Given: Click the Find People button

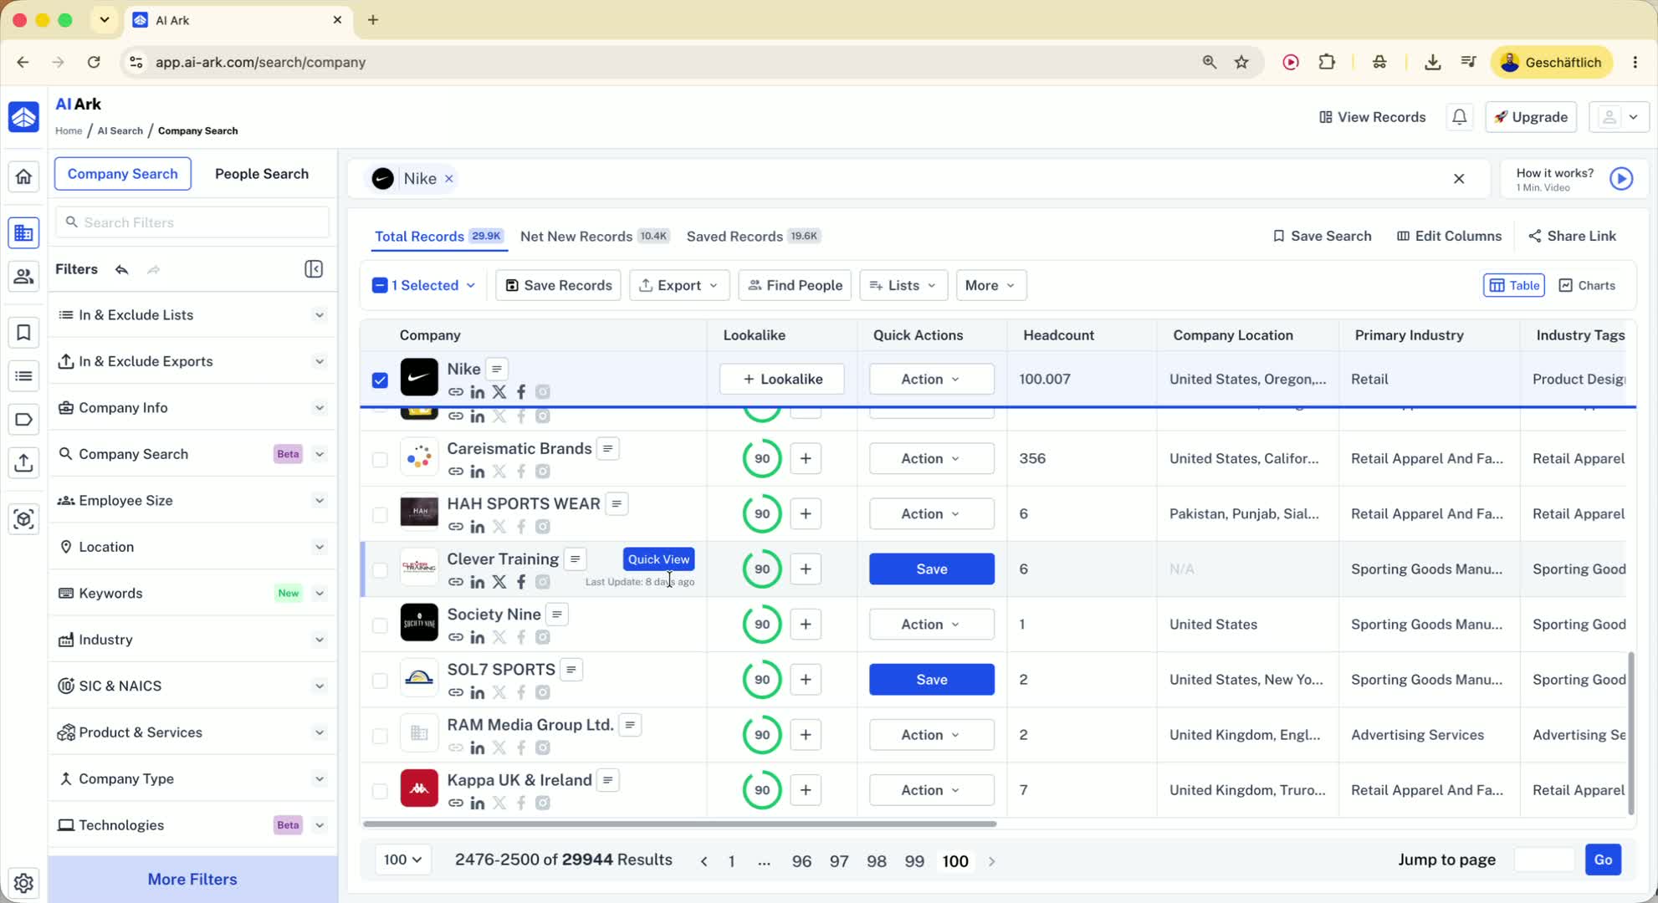Looking at the screenshot, I should 795,285.
